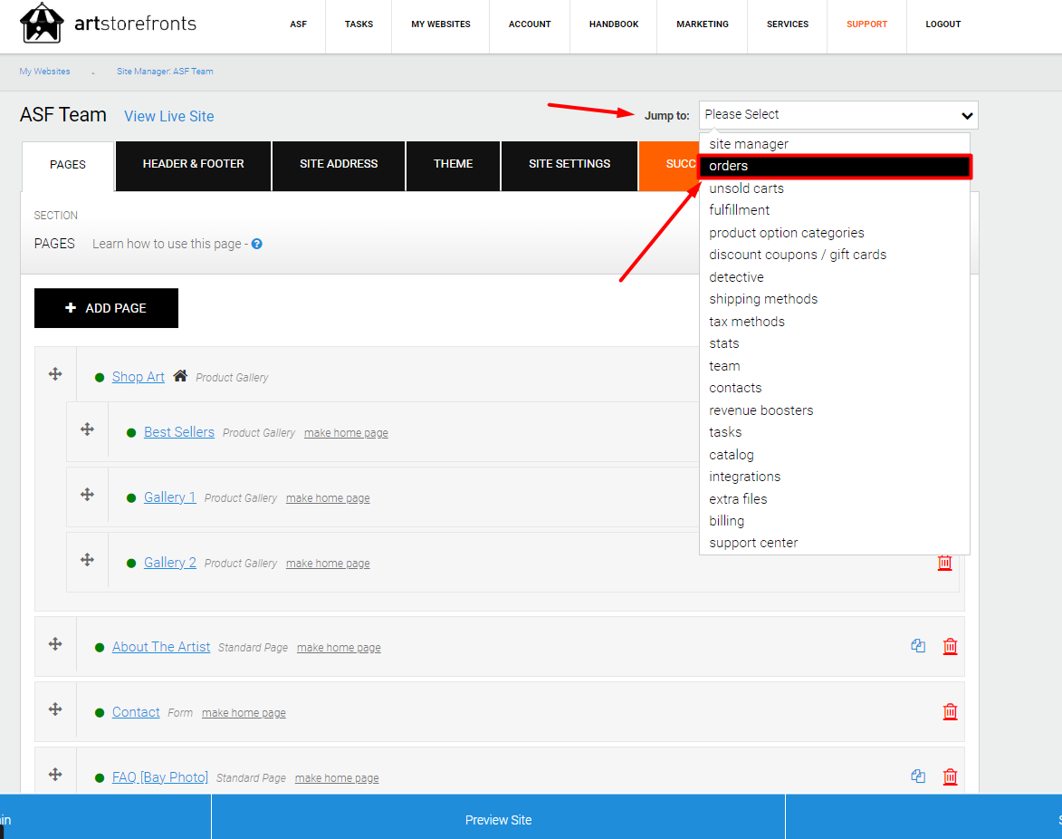Screen dimensions: 1062x839
Task: Click move handle for About The Artist row
Action: point(55,644)
